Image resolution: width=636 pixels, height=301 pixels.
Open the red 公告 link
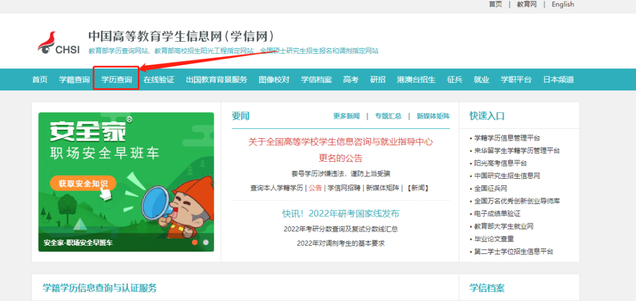coord(315,188)
